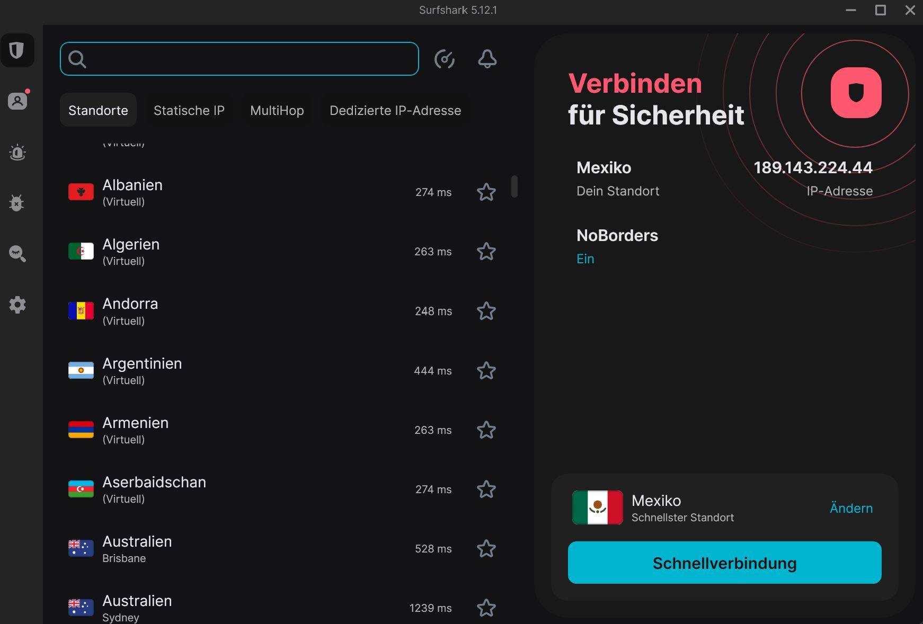923x624 pixels.
Task: Select the Standorte tab
Action: (98, 110)
